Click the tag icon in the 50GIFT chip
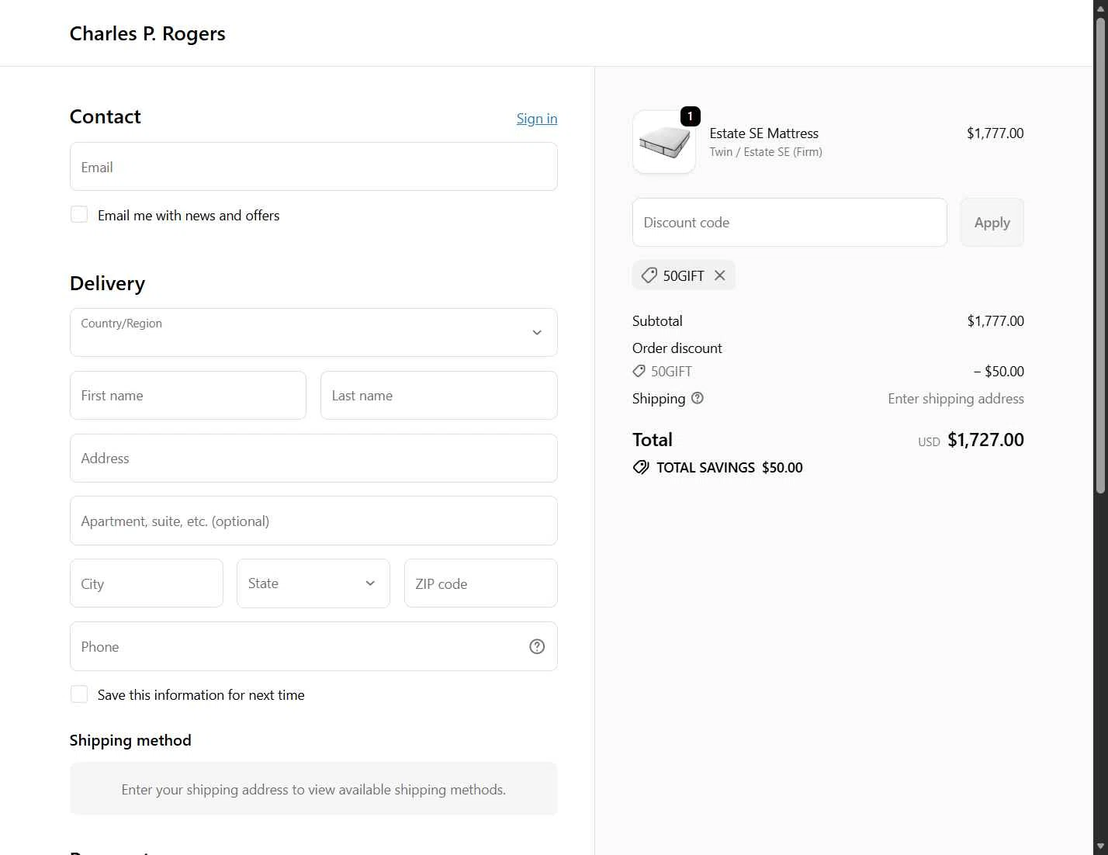The image size is (1108, 855). 649,275
